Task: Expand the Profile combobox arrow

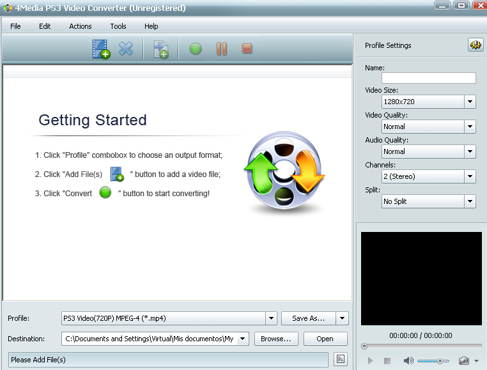Action: point(271,318)
